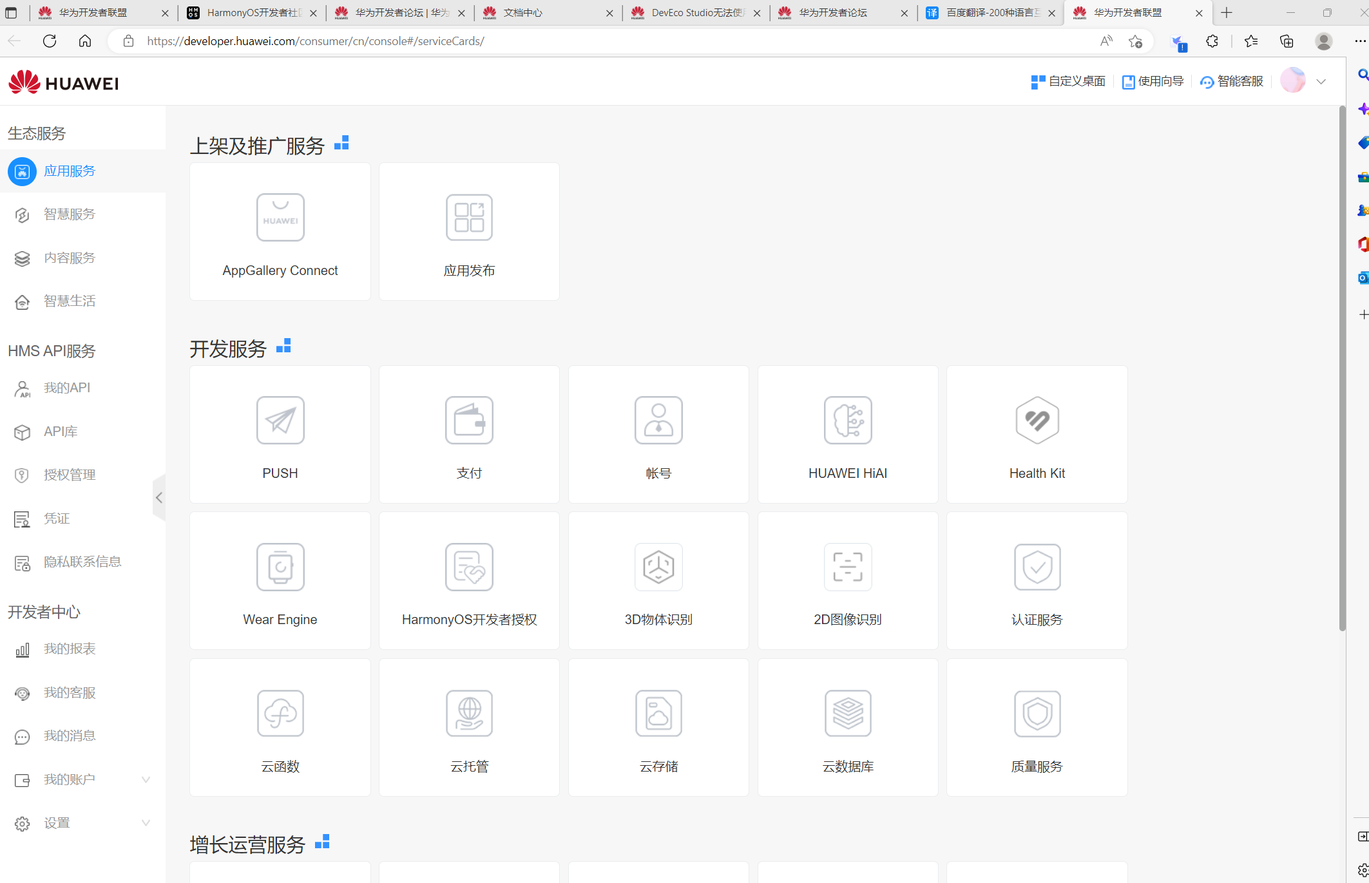The height and width of the screenshot is (883, 1369).
Task: Open 云数据库 cloud database service
Action: tap(848, 727)
